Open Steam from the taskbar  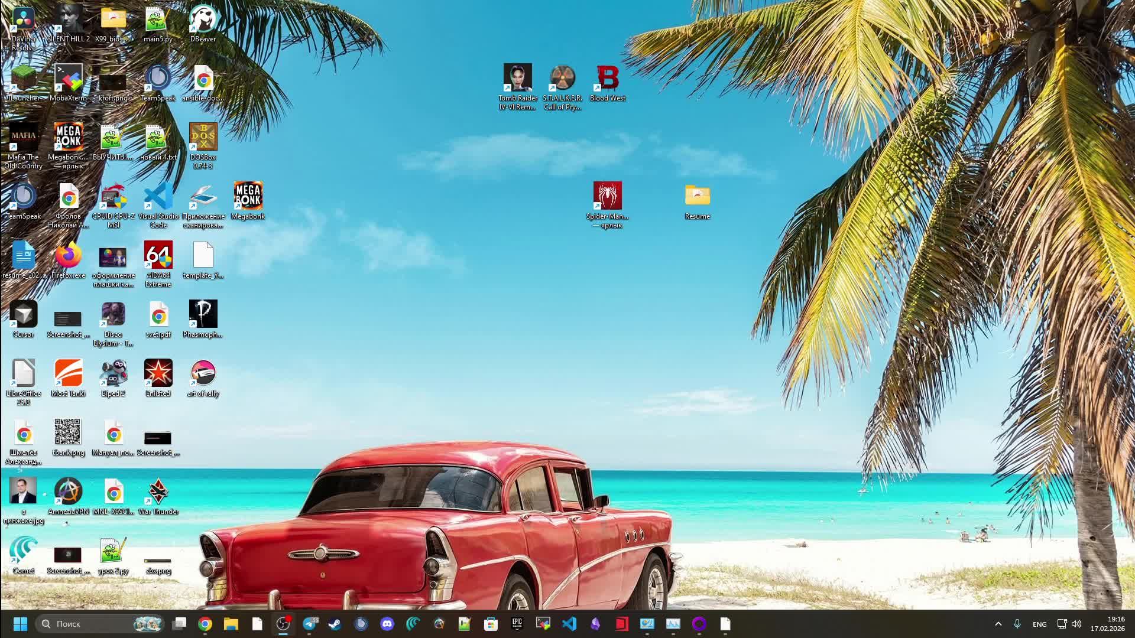335,624
